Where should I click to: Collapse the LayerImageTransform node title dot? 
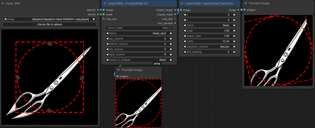click(x=182, y=3)
